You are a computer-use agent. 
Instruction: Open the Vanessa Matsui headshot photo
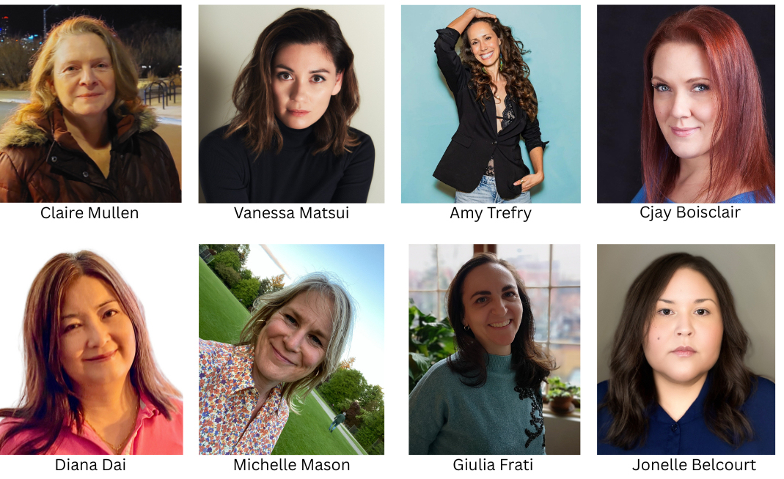(x=291, y=104)
